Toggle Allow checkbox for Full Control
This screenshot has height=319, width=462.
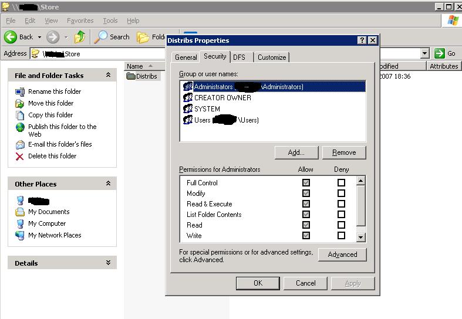pos(306,183)
